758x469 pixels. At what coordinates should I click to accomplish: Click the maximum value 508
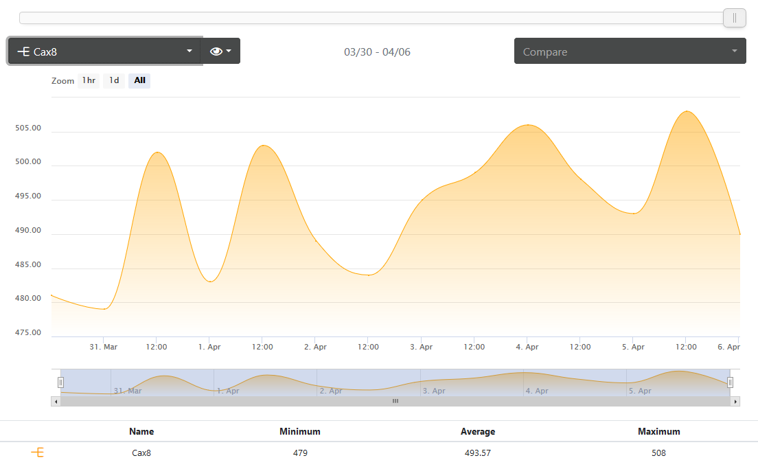pos(659,453)
